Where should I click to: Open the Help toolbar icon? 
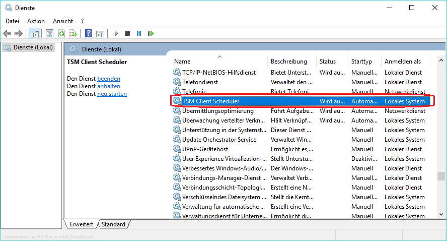pyautogui.click(x=88, y=33)
